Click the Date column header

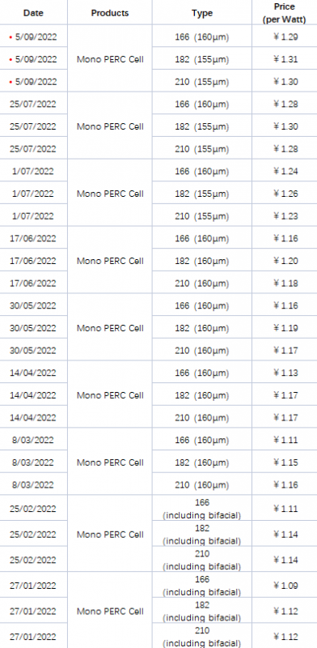click(x=33, y=13)
